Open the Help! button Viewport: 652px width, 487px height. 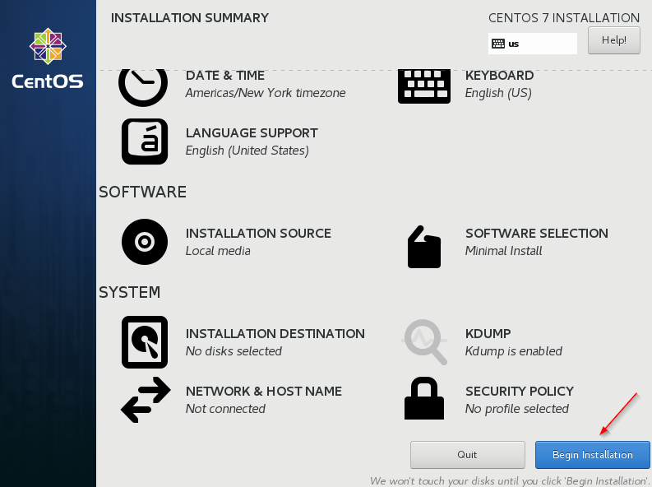[x=613, y=40]
